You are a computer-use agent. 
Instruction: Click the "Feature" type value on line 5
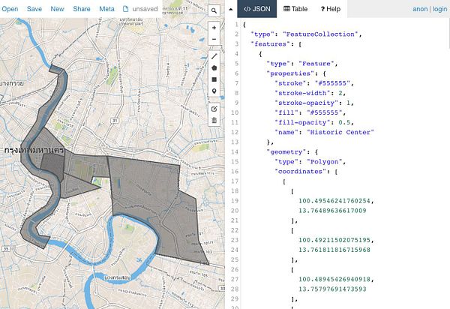pyautogui.click(x=316, y=64)
